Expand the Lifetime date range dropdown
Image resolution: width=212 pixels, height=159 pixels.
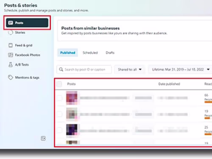point(181,70)
